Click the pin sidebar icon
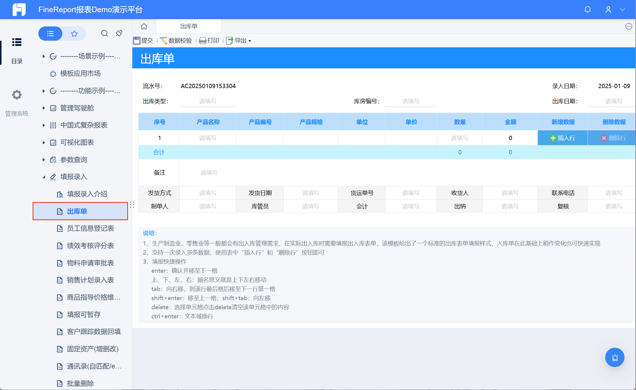Screen dimensions: 636x390 119,33
